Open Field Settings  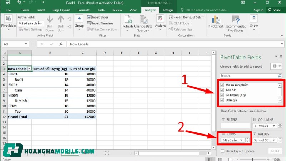point(30,29)
